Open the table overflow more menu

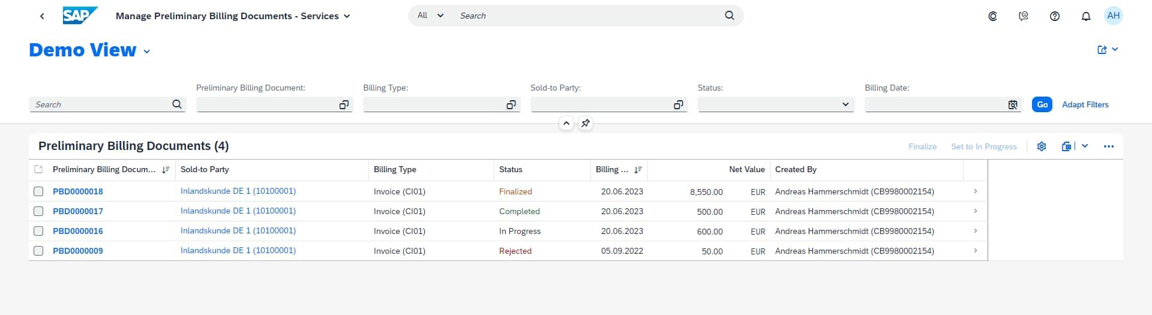pyautogui.click(x=1108, y=146)
